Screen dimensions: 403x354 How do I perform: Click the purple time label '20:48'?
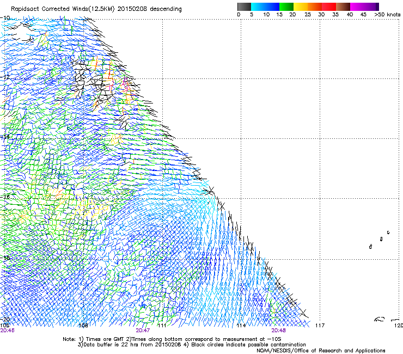tap(278, 331)
